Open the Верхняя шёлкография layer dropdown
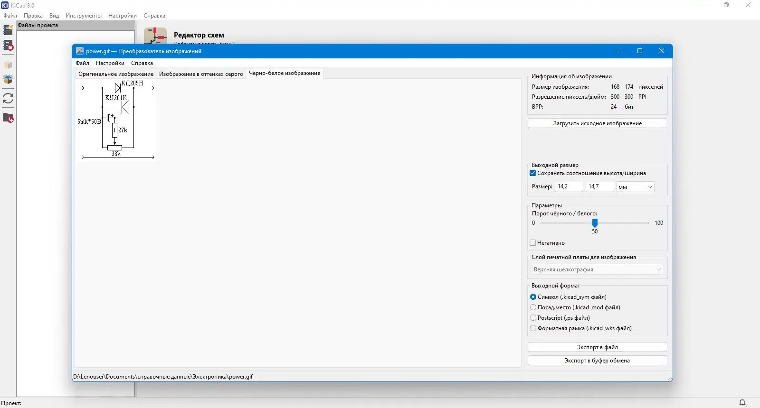The width and height of the screenshot is (760, 408). point(597,269)
